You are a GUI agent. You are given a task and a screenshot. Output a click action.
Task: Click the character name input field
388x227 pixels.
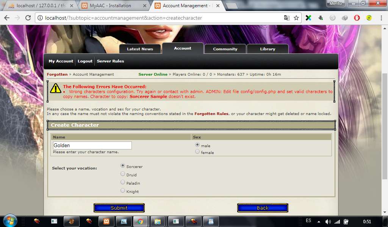pyautogui.click(x=92, y=146)
